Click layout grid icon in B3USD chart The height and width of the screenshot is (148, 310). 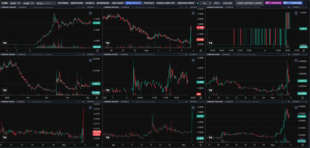[296, 60]
